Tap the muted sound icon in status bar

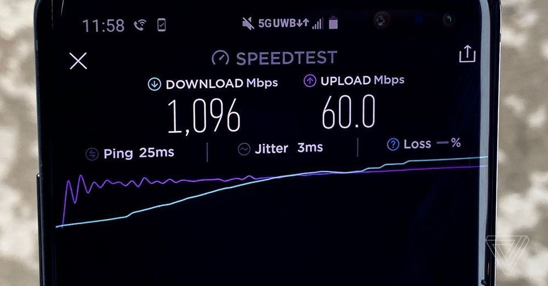pos(248,24)
